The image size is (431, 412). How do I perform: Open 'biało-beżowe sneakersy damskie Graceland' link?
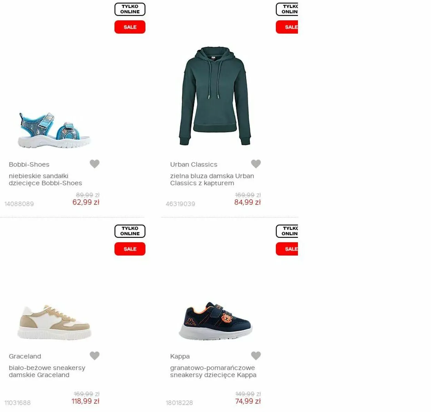[x=47, y=371]
